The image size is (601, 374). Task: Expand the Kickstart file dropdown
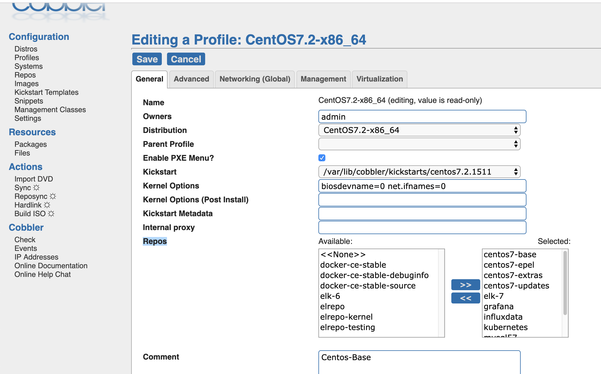[x=419, y=172]
